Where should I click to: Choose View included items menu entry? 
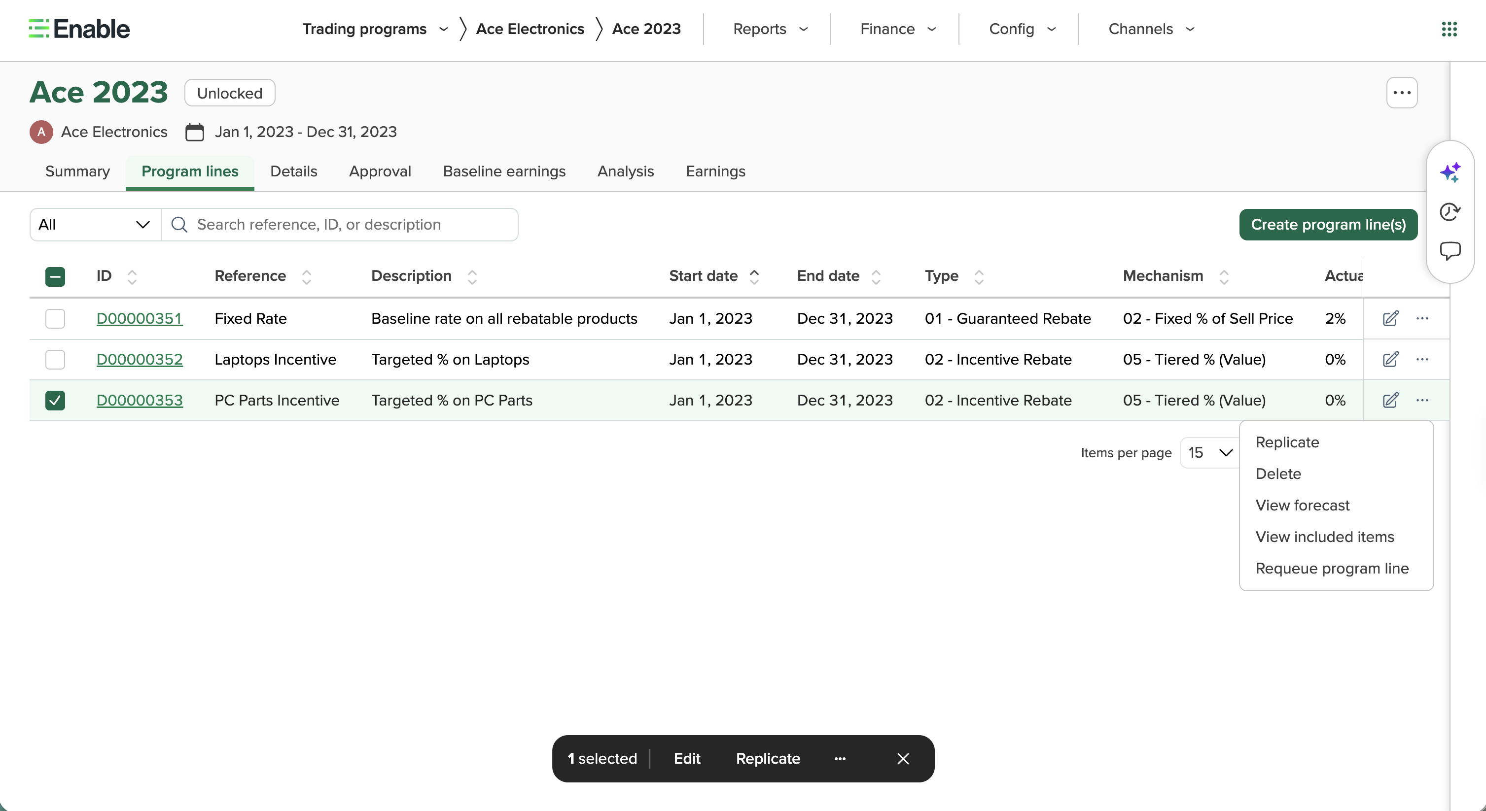point(1324,537)
